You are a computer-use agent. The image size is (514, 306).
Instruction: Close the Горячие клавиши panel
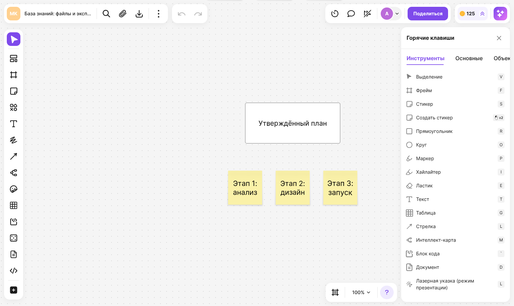pos(499,38)
